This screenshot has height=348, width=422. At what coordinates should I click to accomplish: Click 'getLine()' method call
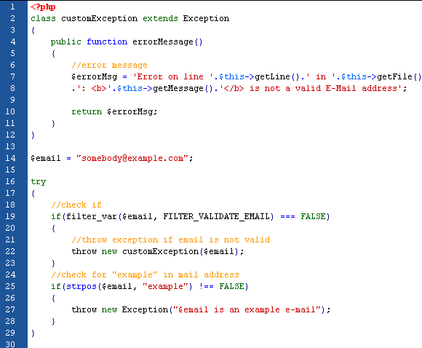(277, 76)
